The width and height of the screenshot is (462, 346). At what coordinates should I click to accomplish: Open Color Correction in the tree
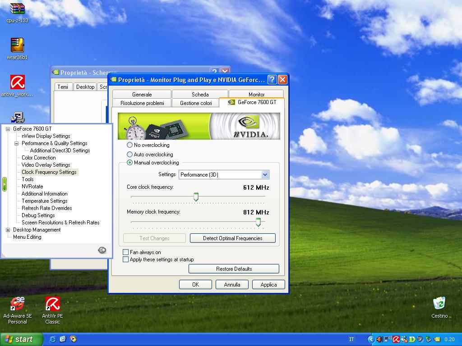39,158
